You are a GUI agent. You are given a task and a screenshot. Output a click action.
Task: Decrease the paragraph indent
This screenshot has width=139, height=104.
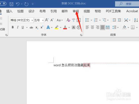[x=114, y=20]
